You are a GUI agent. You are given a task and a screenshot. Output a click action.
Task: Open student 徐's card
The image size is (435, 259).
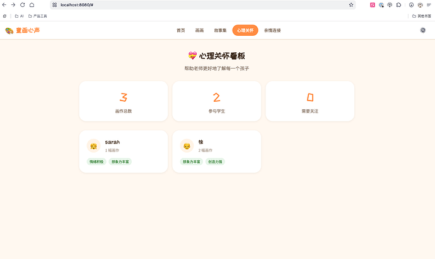tap(217, 152)
